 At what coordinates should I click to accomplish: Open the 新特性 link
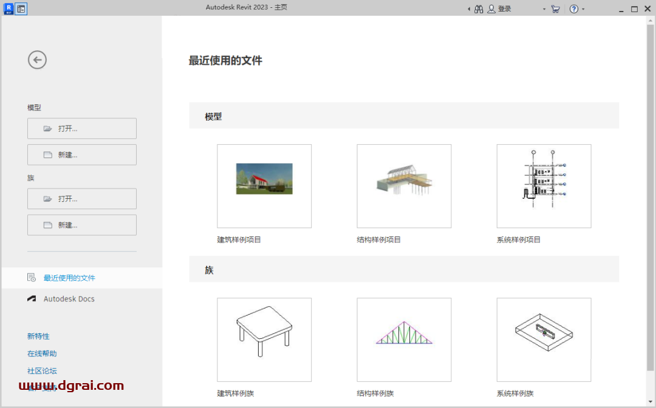[38, 336]
